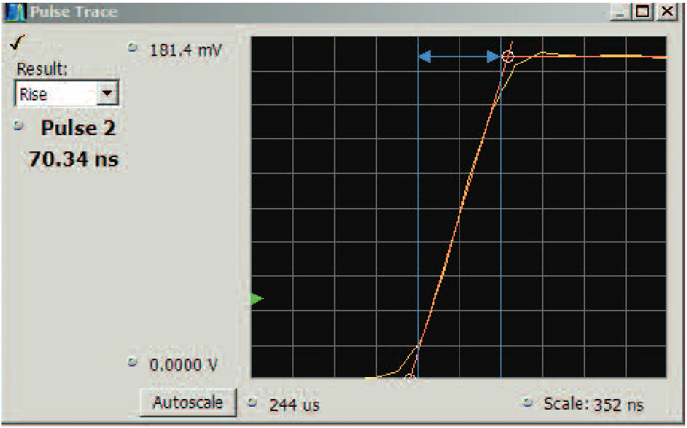Click the orange pulse waveform trace
The height and width of the screenshot is (428, 687).
[463, 205]
